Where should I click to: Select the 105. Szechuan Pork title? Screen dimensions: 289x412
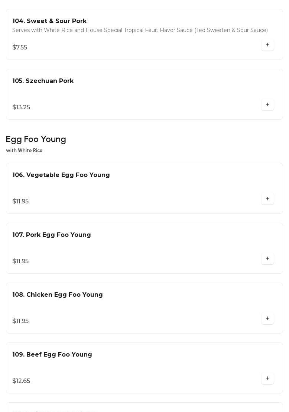tap(43, 81)
